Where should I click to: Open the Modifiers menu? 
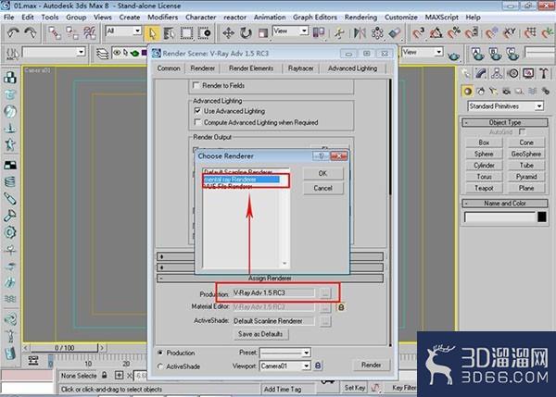tap(163, 17)
